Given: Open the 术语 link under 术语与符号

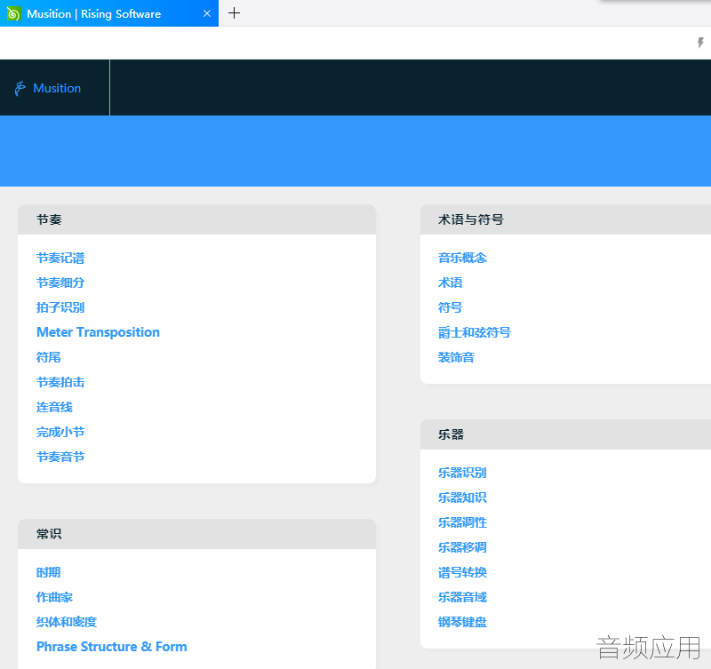Looking at the screenshot, I should [451, 283].
